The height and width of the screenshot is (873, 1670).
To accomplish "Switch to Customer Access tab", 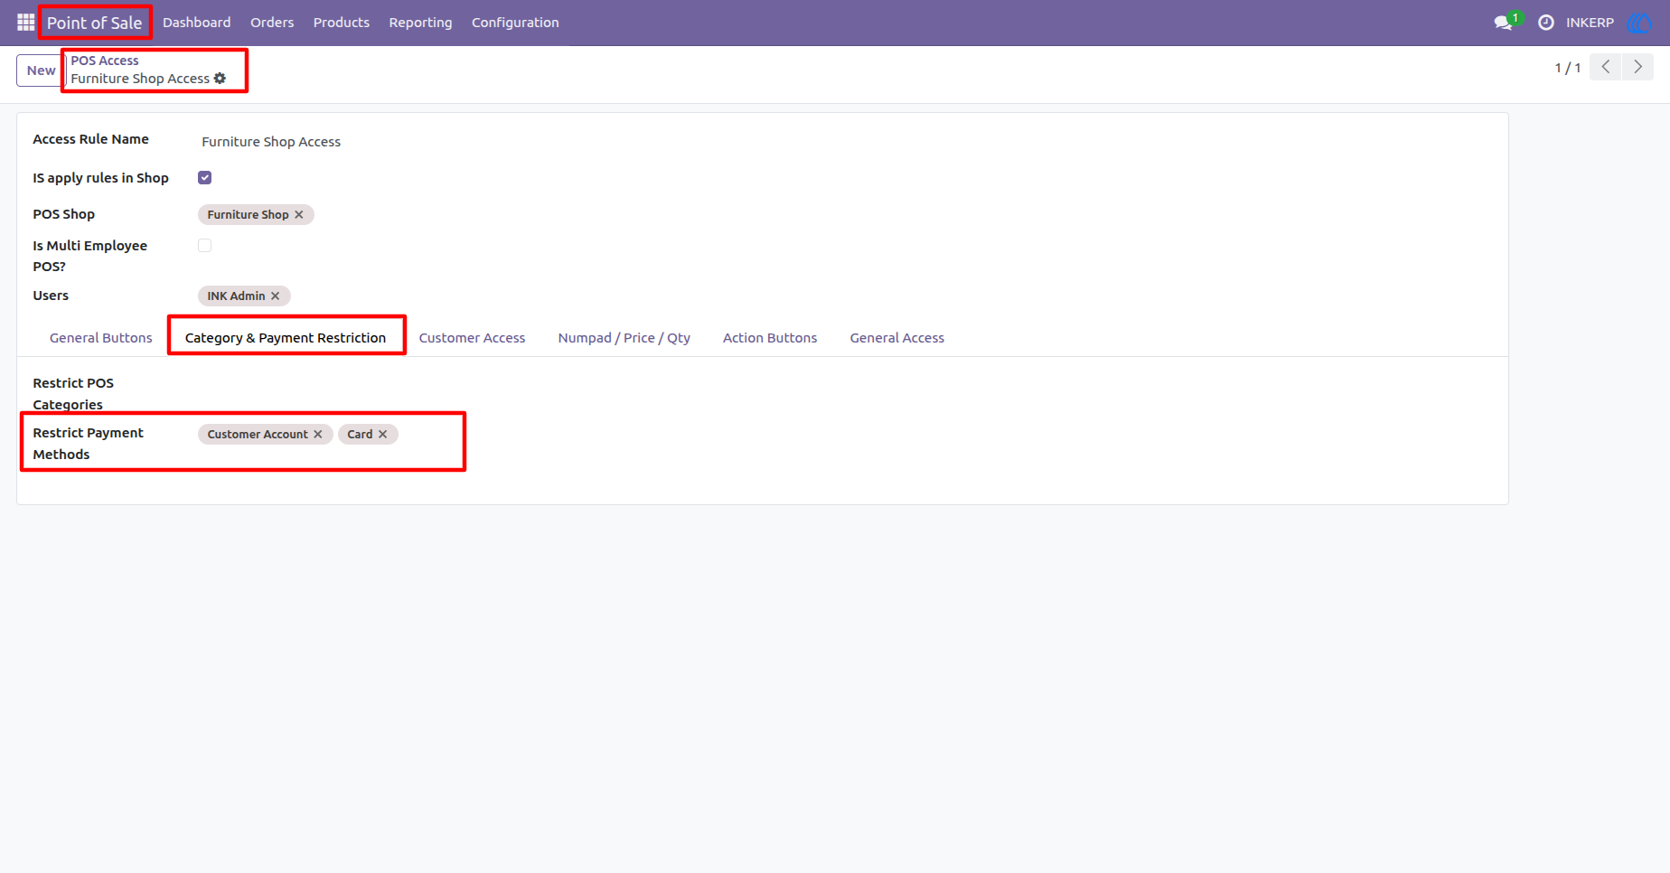I will [x=472, y=338].
